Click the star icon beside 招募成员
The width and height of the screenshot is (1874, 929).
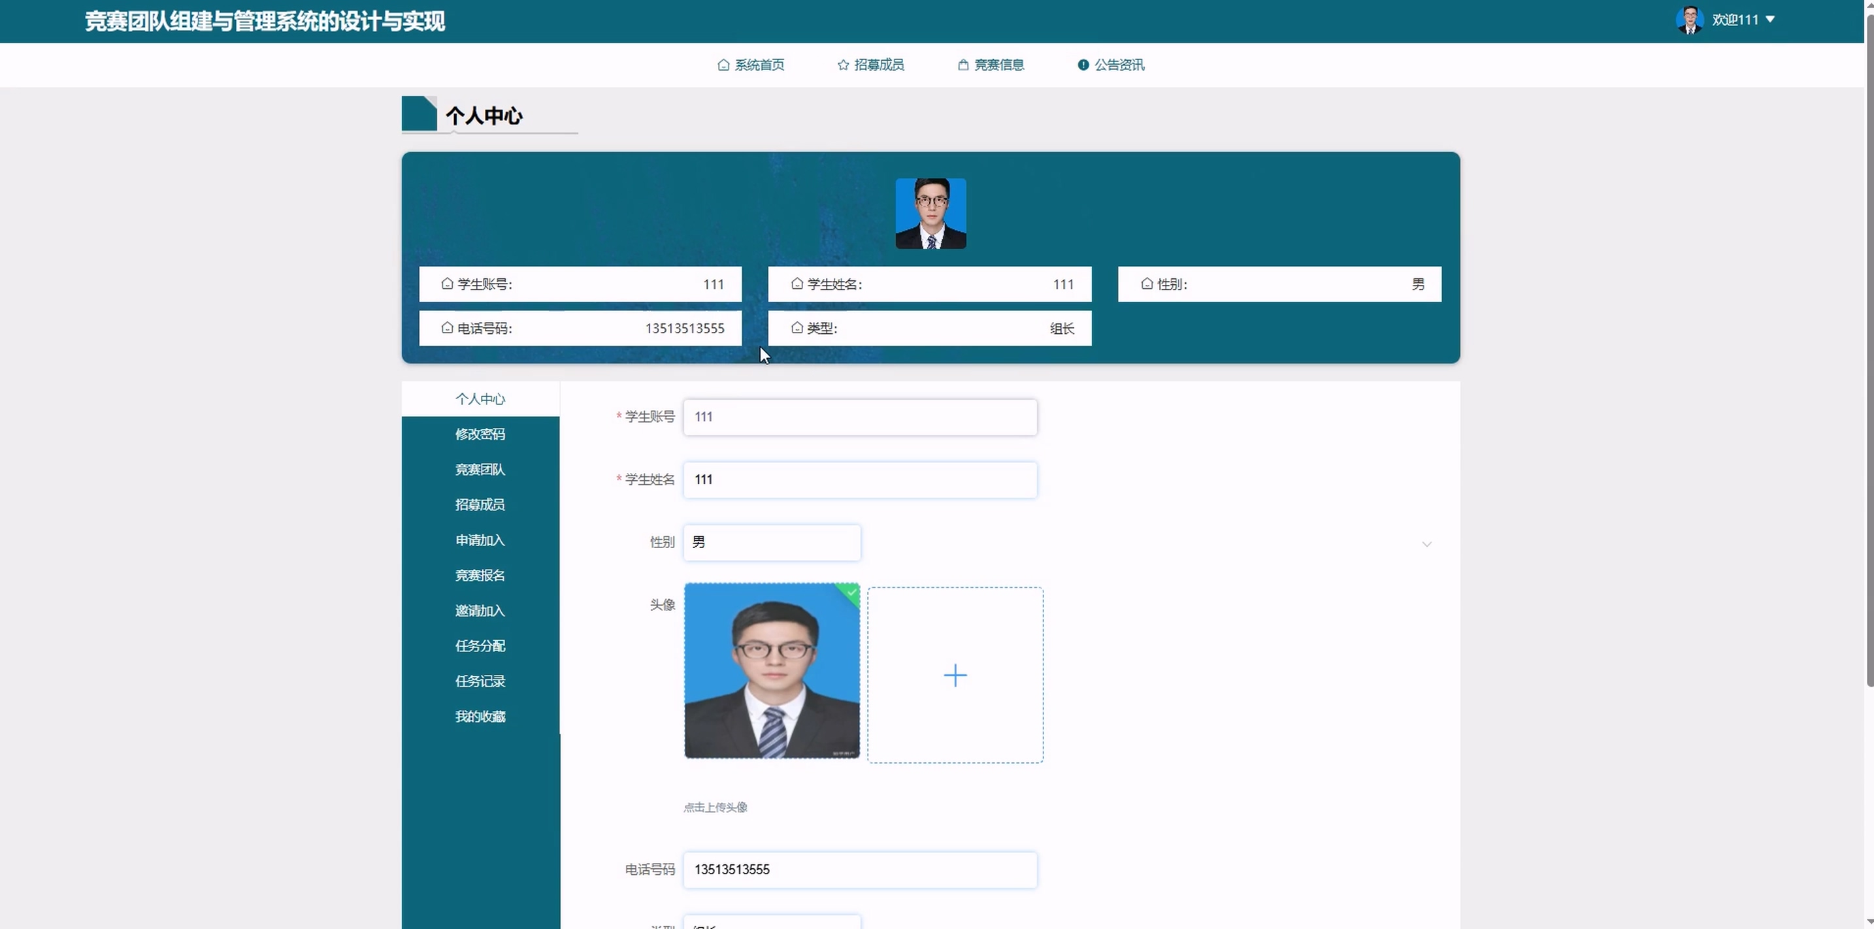click(x=842, y=65)
